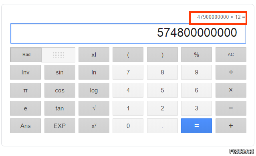Toggle the Deg mode beside Rad

[x=58, y=55]
